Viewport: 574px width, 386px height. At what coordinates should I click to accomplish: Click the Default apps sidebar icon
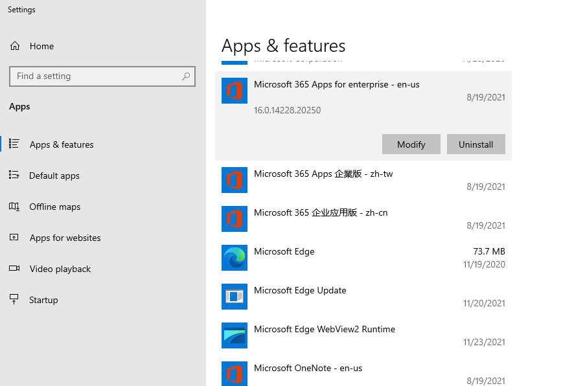tap(14, 175)
